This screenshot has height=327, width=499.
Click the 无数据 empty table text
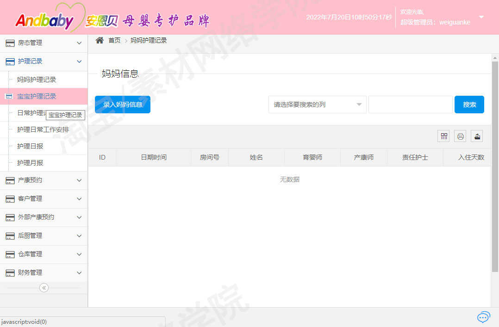point(290,180)
